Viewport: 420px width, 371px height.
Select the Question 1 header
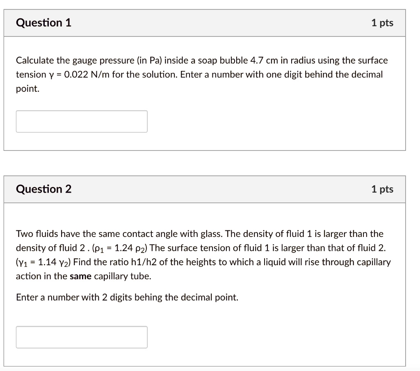click(43, 23)
